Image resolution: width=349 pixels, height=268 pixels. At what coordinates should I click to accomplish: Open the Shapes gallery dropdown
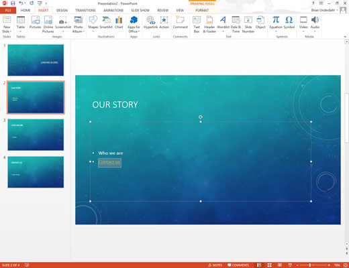pos(93,31)
